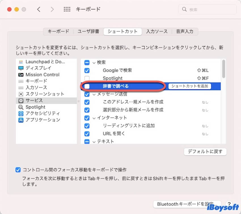The height and width of the screenshot is (214, 241).
Task: Click the Spotlight magnifier icon in sidebar
Action: coord(21,107)
